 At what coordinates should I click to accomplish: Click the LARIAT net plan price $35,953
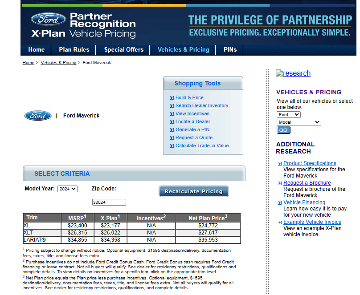coord(208,240)
